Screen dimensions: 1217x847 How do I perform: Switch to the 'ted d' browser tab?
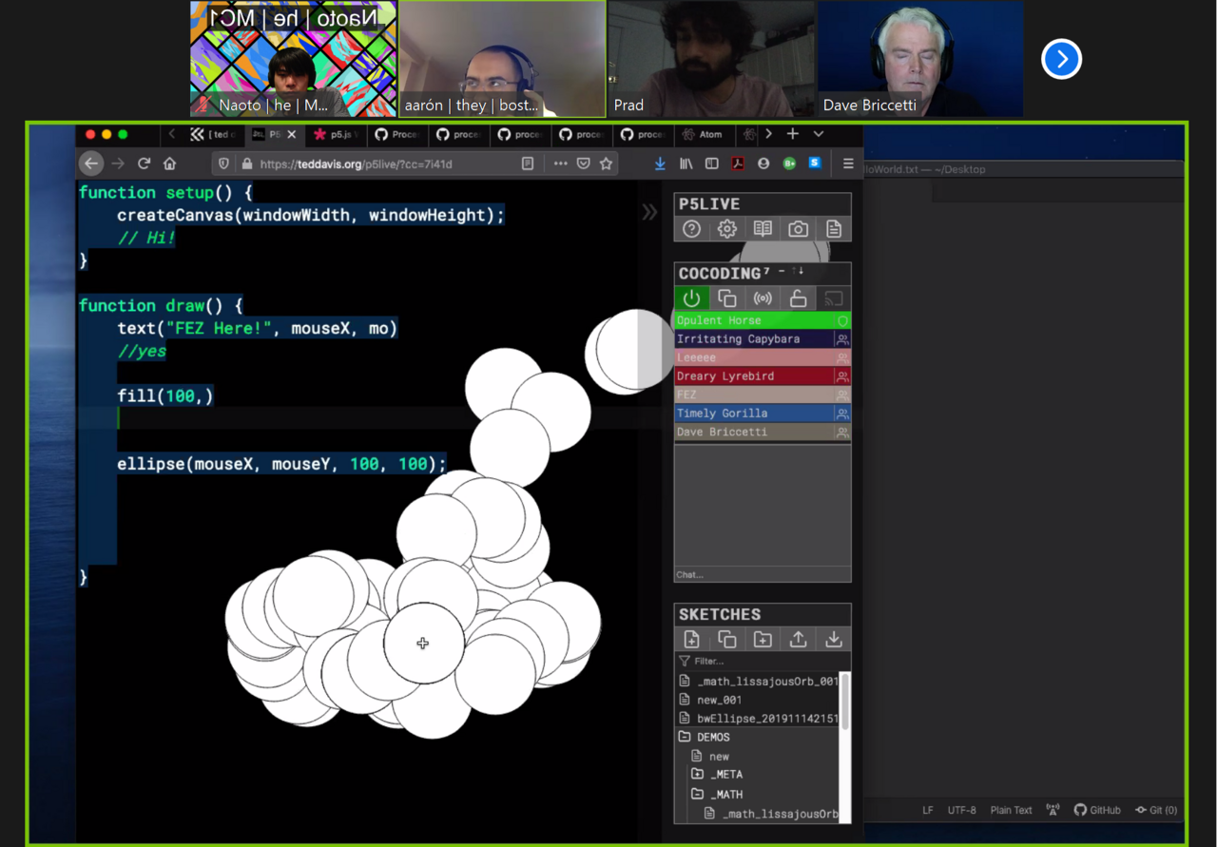click(x=215, y=134)
